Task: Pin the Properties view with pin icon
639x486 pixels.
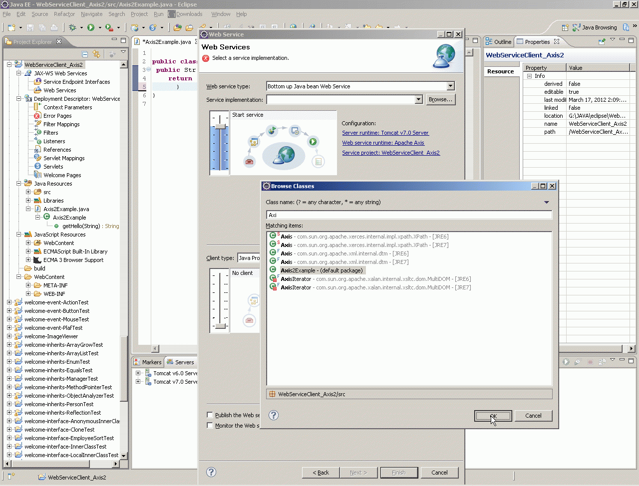Action: 602,41
